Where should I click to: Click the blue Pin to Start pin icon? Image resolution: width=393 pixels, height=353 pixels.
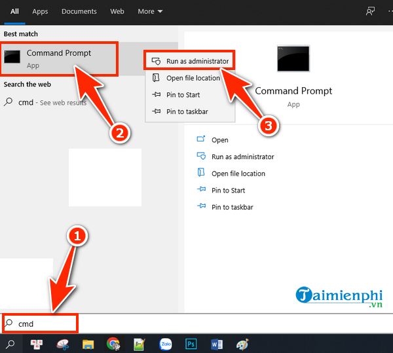point(201,189)
